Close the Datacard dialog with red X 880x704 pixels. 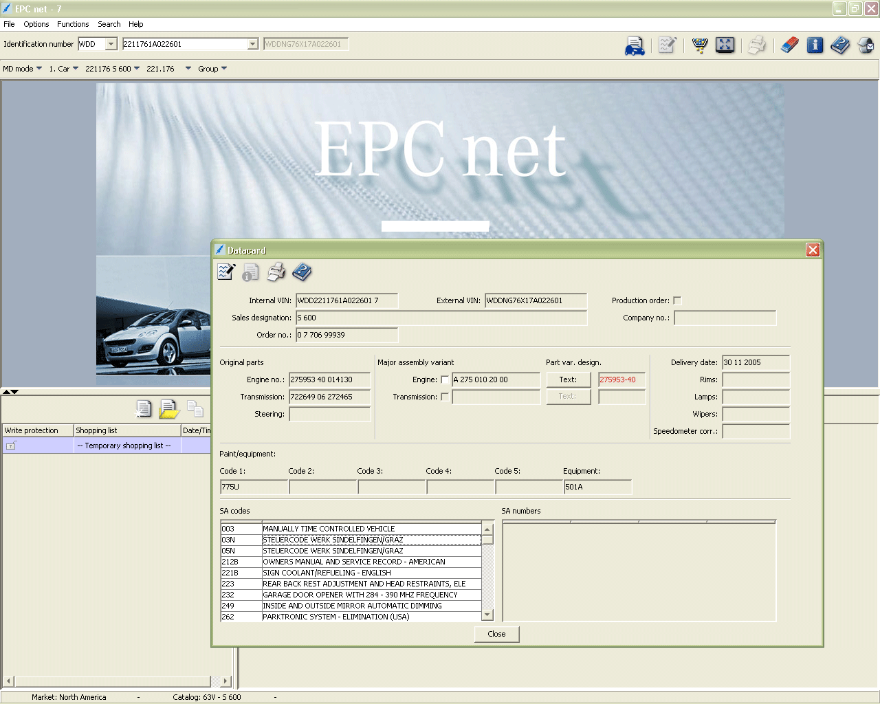click(x=813, y=250)
